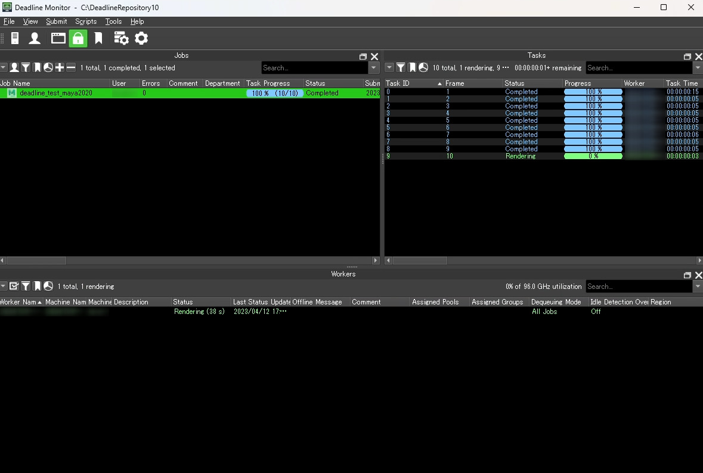Click the list-with-gear icon in main toolbar

tap(121, 39)
